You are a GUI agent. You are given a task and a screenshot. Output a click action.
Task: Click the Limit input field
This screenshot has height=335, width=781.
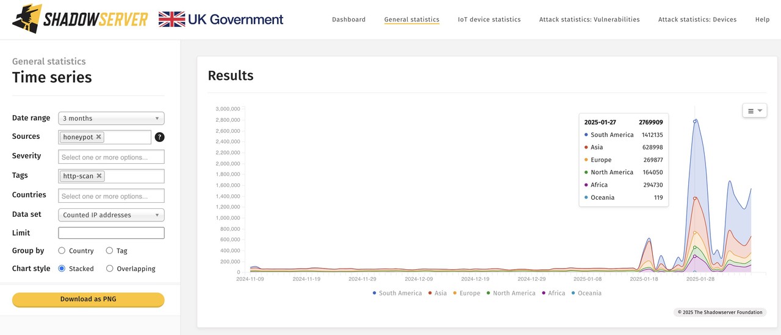coord(111,233)
